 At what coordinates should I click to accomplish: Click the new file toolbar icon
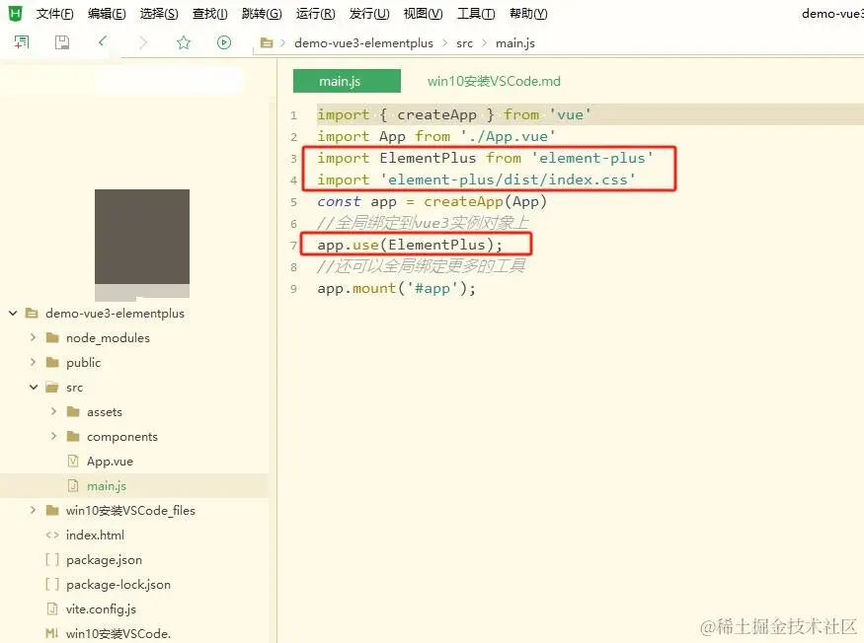[x=22, y=42]
